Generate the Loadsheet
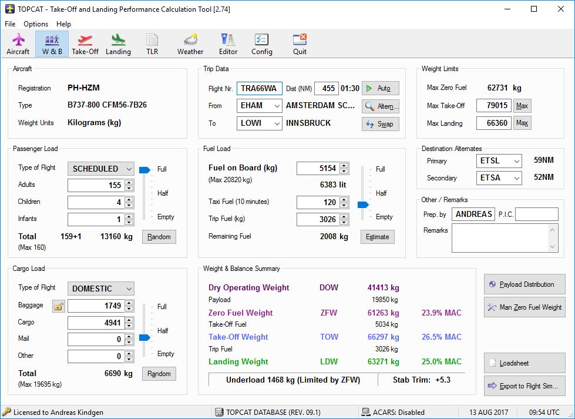 524,363
